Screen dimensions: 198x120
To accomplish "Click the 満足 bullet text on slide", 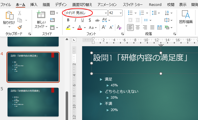I will [108, 79].
